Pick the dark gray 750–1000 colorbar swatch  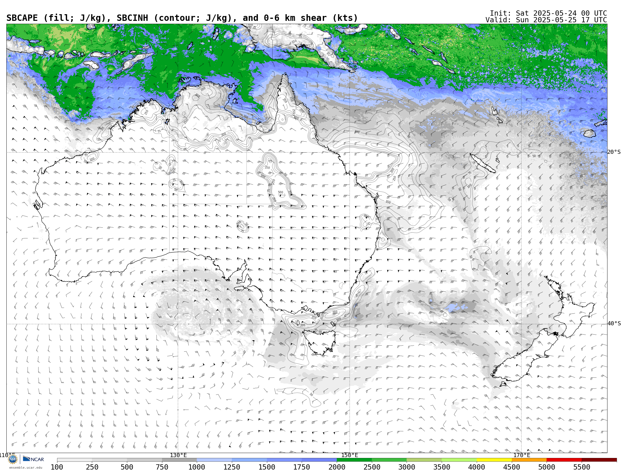pyautogui.click(x=179, y=460)
